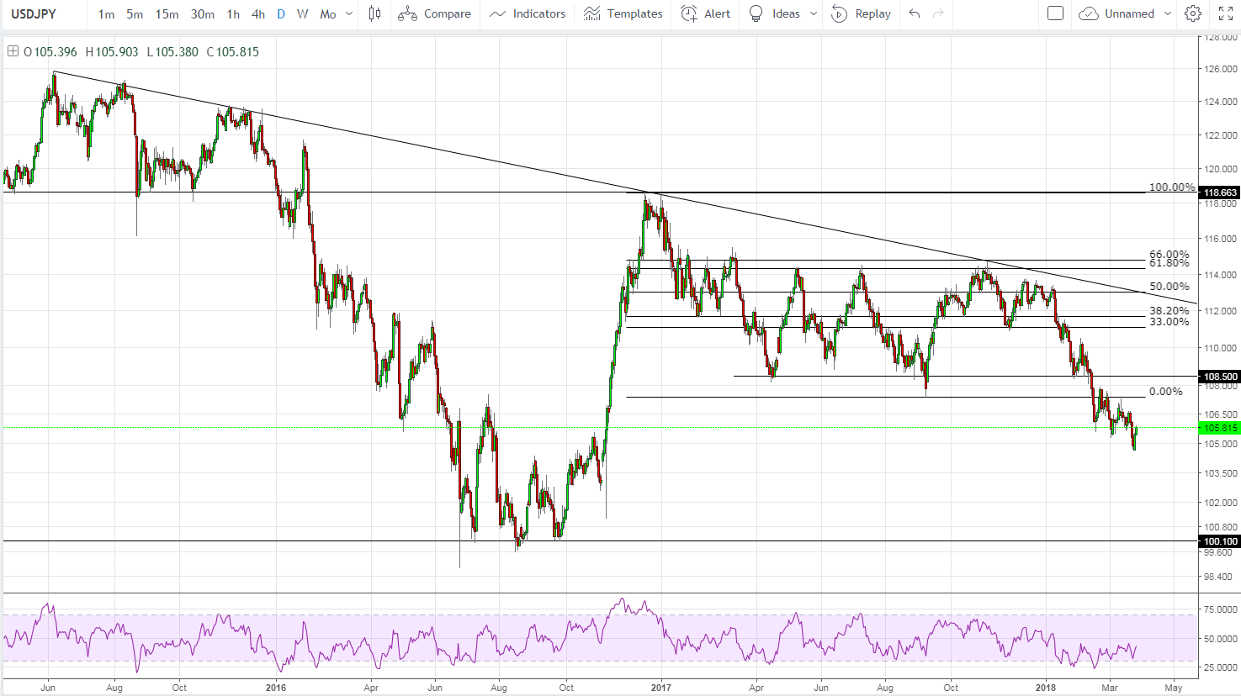The height and width of the screenshot is (696, 1241).
Task: Select the 100.00% Fibonacci level label
Action: tap(1172, 187)
